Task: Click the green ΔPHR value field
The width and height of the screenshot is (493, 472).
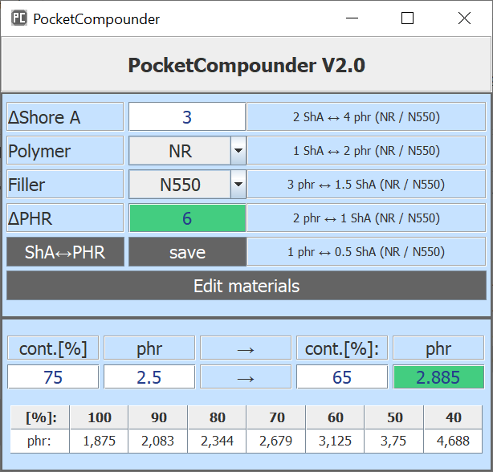Action: (187, 218)
